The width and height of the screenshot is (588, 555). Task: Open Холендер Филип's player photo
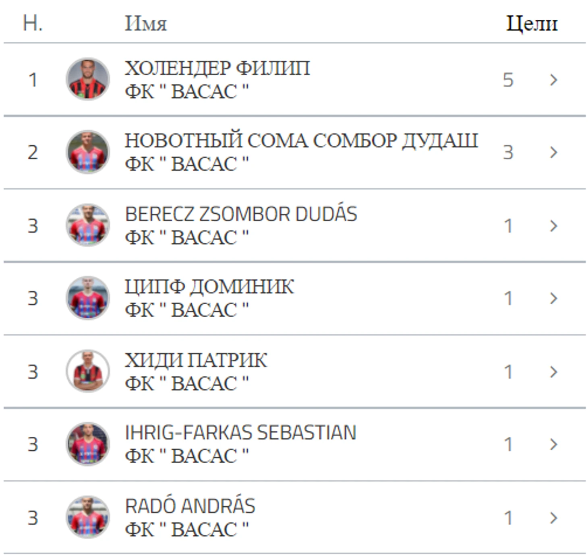(88, 79)
